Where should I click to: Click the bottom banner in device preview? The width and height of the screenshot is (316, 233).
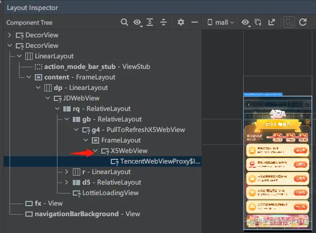click(277, 221)
